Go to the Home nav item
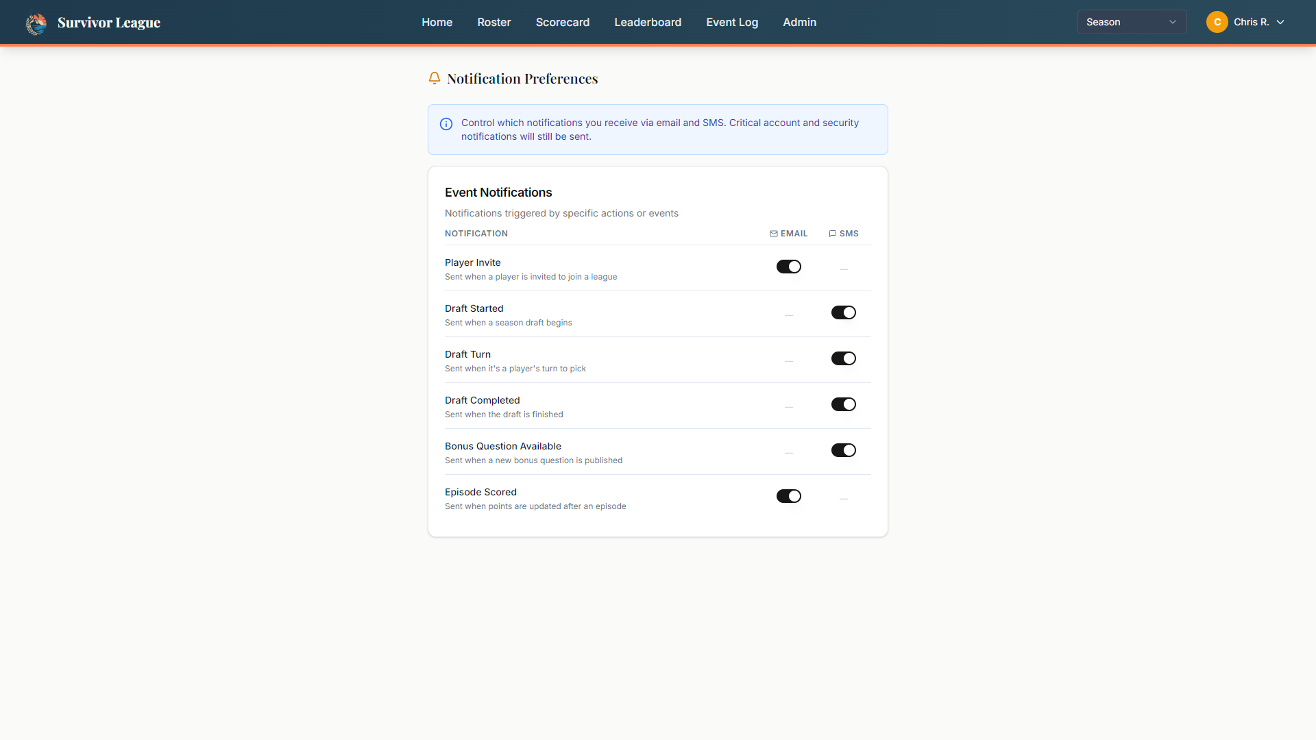This screenshot has height=740, width=1316. coord(437,22)
